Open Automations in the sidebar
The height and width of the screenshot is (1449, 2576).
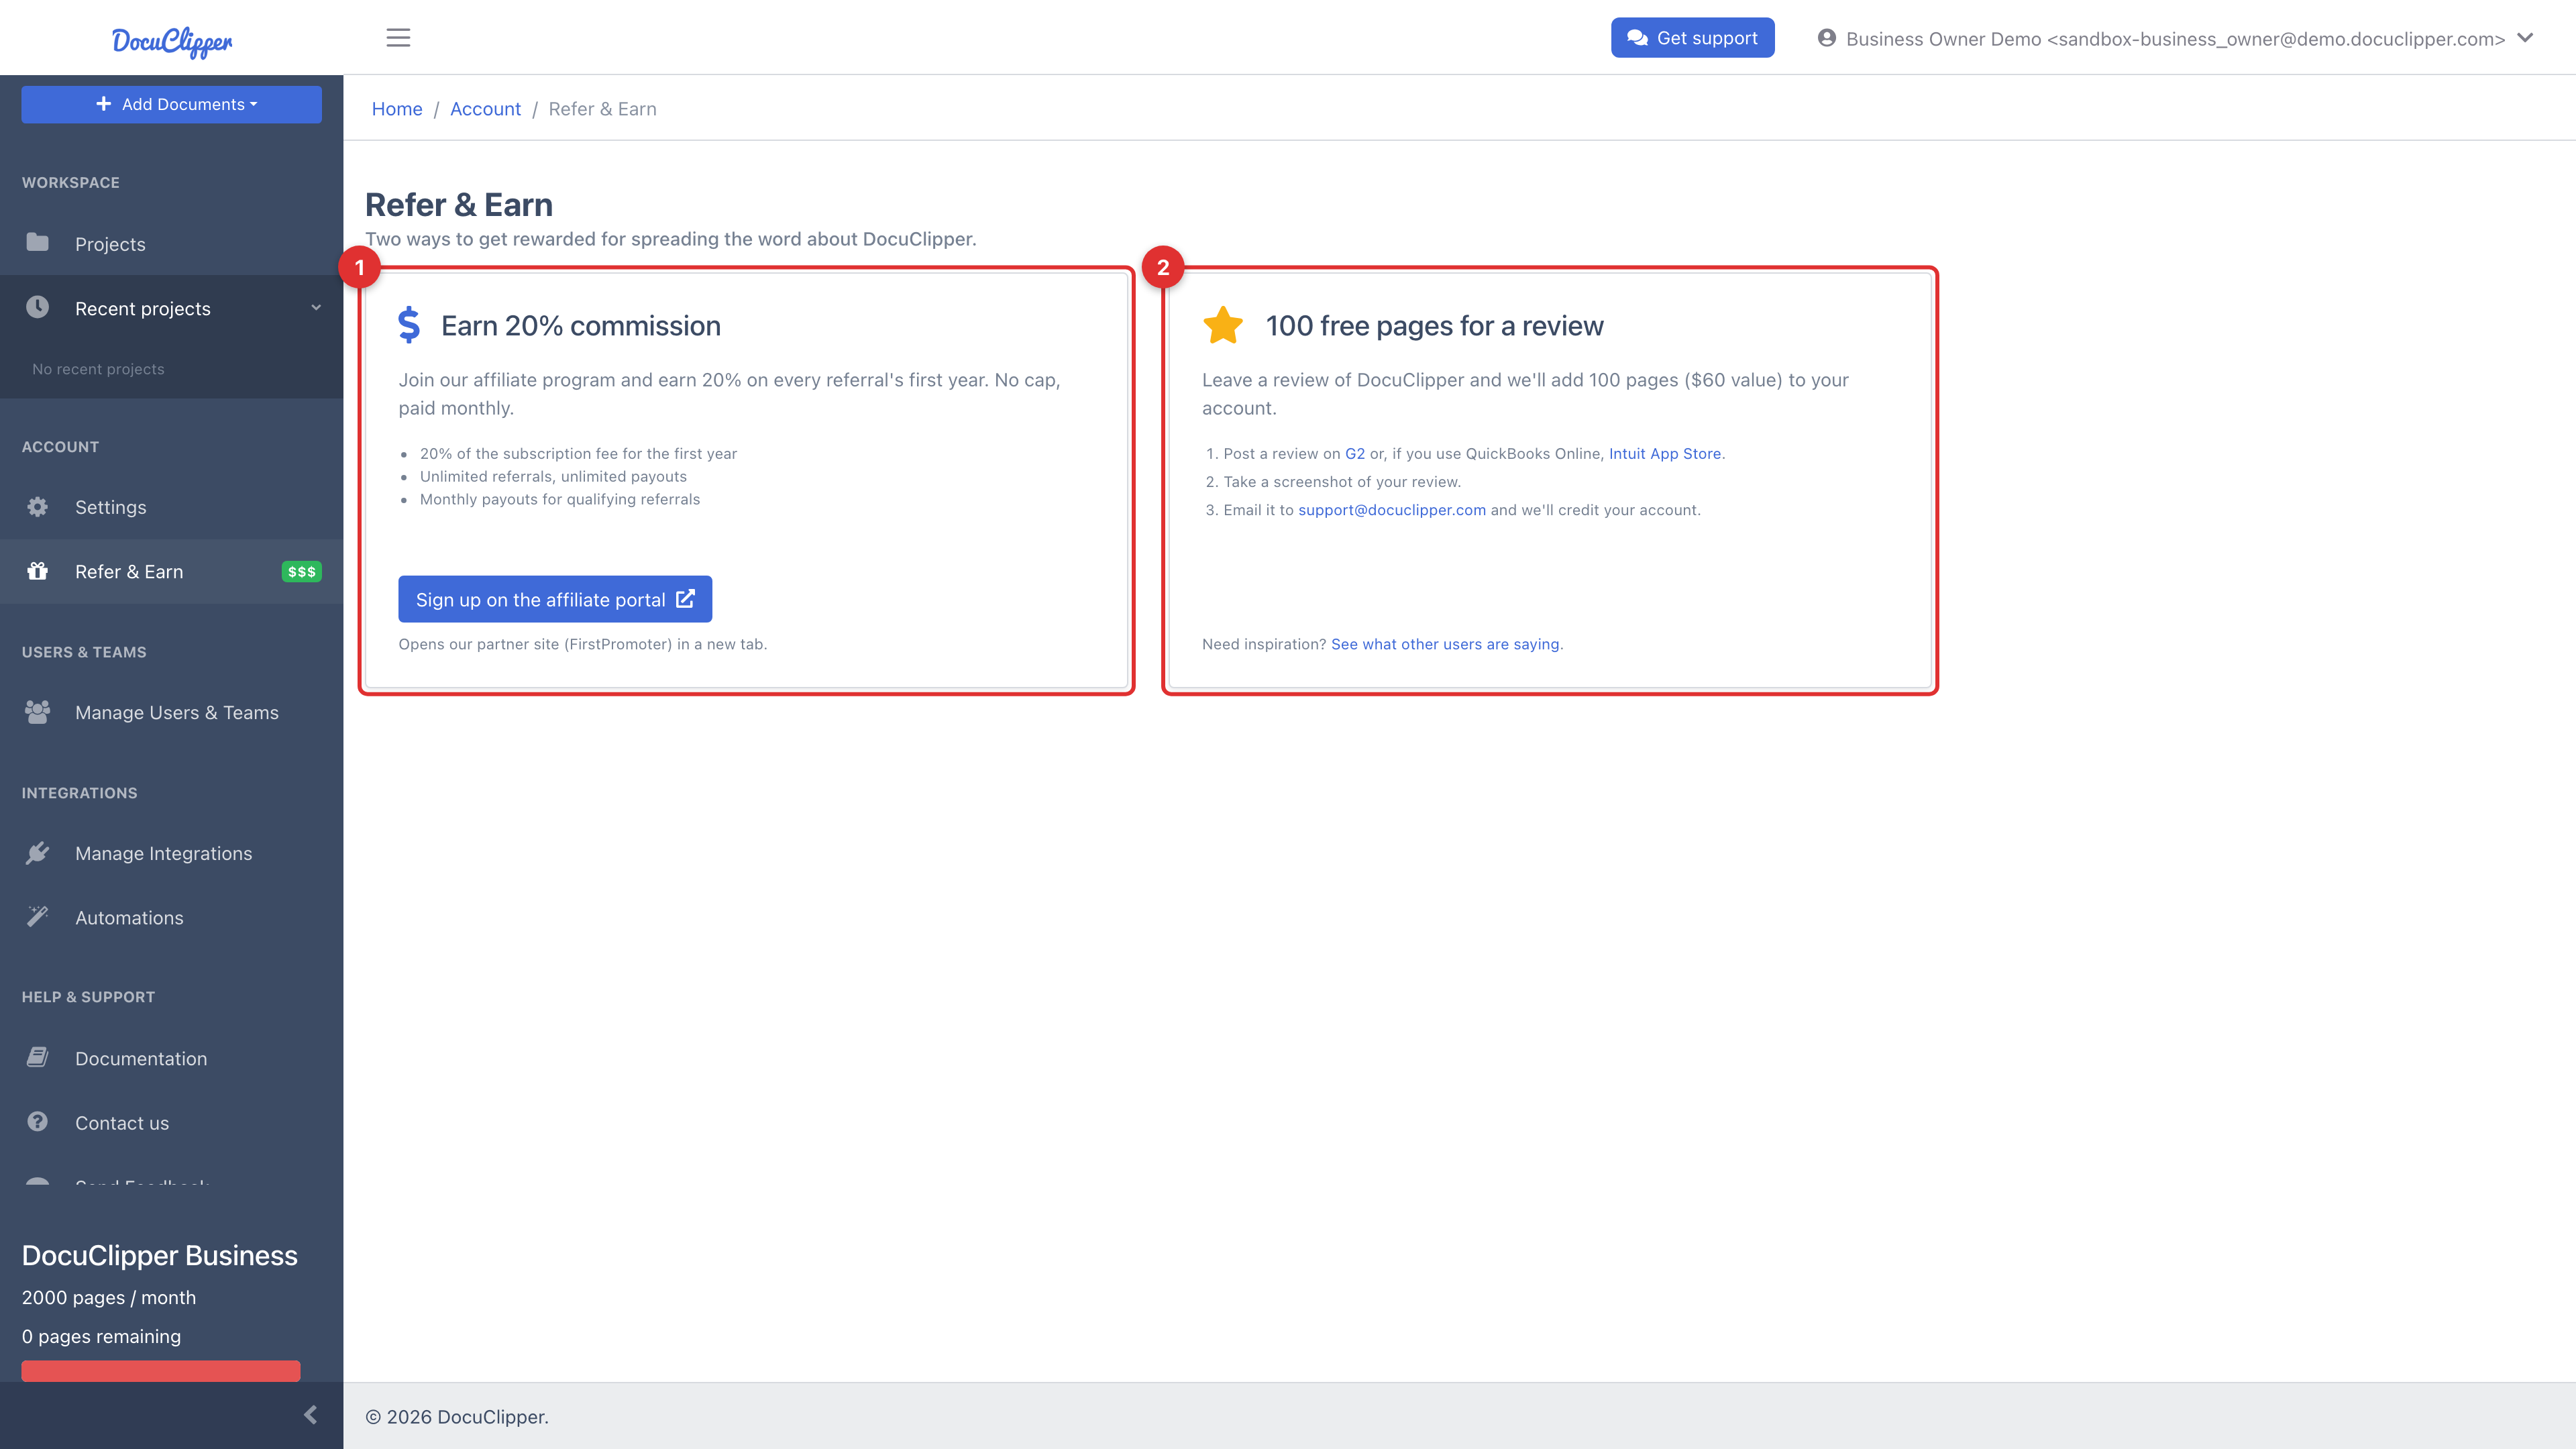(x=172, y=918)
